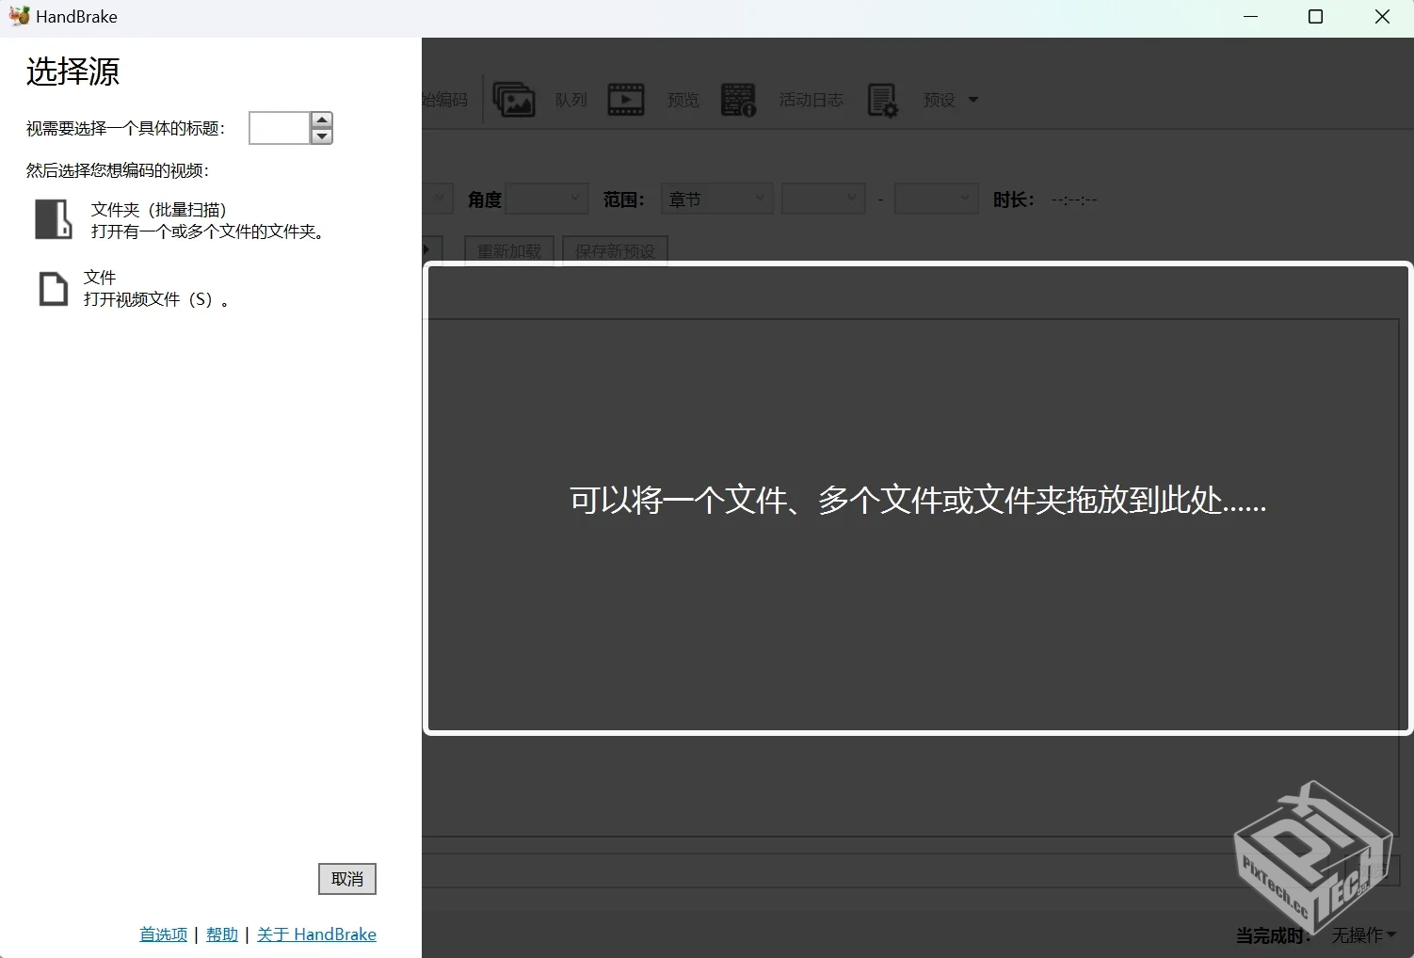Image resolution: width=1414 pixels, height=958 pixels.
Task: Open 首选项 (Preferences)
Action: pos(162,934)
